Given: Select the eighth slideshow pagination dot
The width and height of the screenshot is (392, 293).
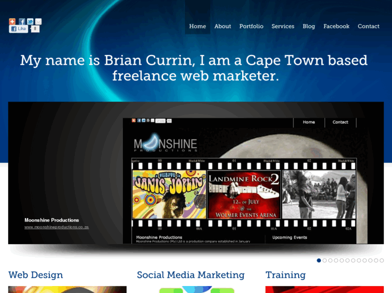Looking at the screenshot, I should [359, 260].
